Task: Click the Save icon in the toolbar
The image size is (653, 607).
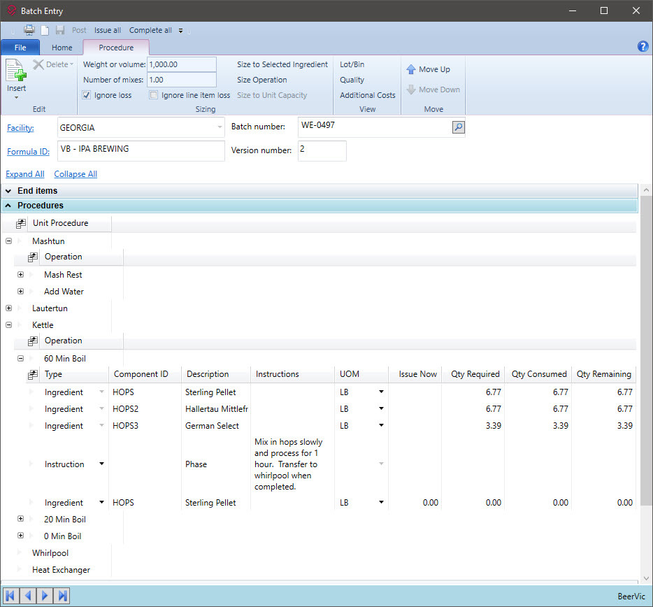Action: click(60, 30)
